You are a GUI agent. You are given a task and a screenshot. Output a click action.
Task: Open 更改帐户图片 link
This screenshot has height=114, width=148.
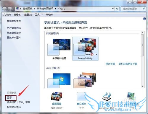tap(14, 38)
